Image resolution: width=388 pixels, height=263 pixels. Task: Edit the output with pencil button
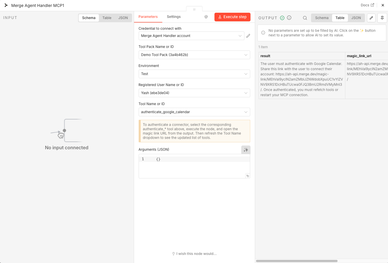pos(371,18)
